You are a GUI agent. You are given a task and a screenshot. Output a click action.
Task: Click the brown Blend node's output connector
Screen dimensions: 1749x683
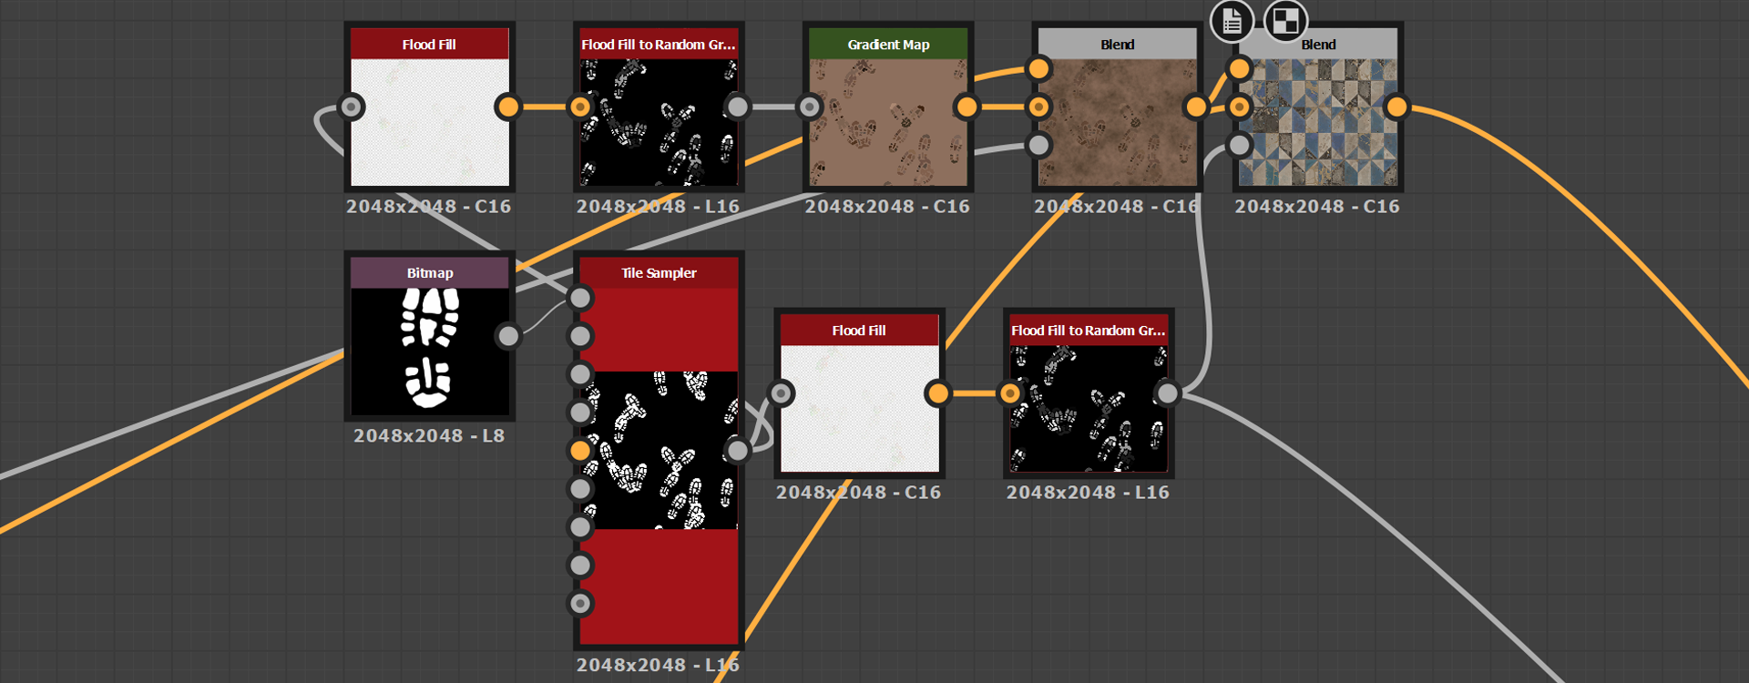[x=1196, y=107]
